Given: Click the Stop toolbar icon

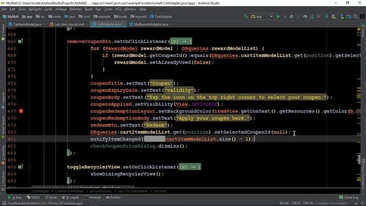Looking at the screenshot, I should point(319,17).
